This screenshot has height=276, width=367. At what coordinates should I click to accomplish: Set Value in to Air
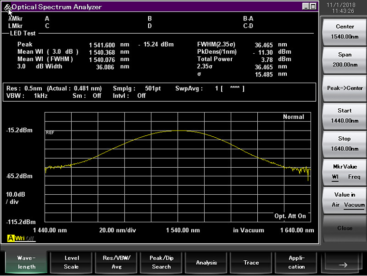(x=335, y=205)
